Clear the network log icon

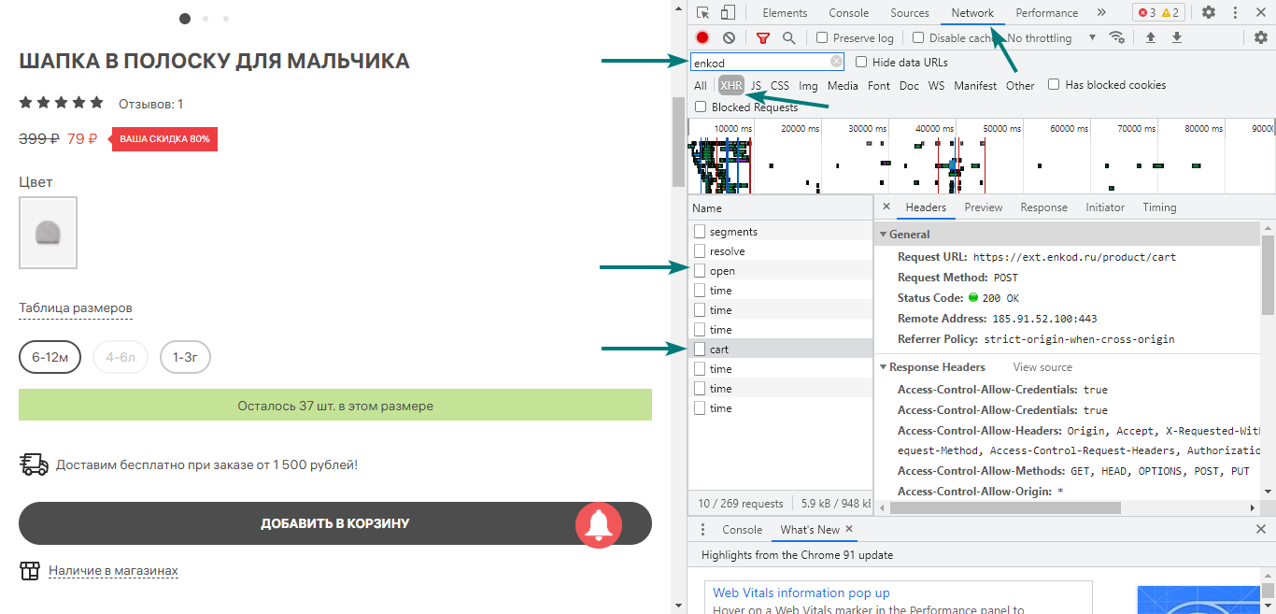[729, 37]
